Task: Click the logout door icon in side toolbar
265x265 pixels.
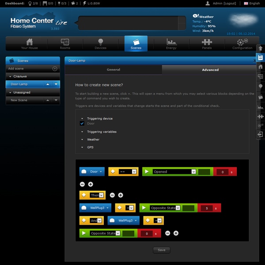Action: [261, 135]
